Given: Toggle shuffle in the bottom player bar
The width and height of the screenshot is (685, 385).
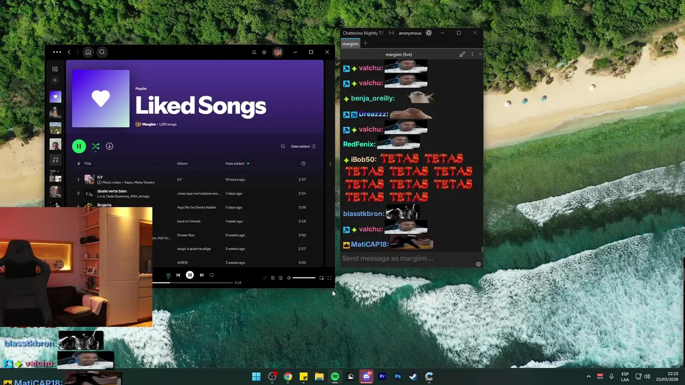Looking at the screenshot, I should pos(168,275).
